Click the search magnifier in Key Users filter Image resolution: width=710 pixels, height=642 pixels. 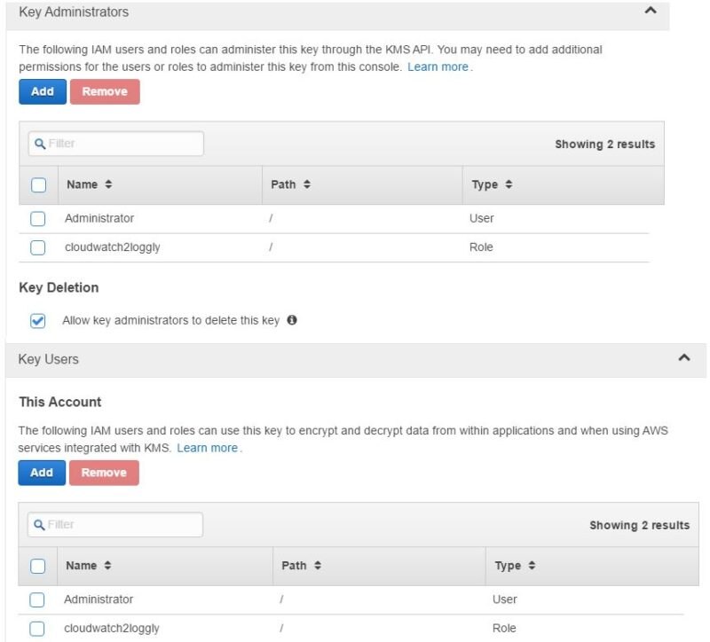(x=42, y=524)
